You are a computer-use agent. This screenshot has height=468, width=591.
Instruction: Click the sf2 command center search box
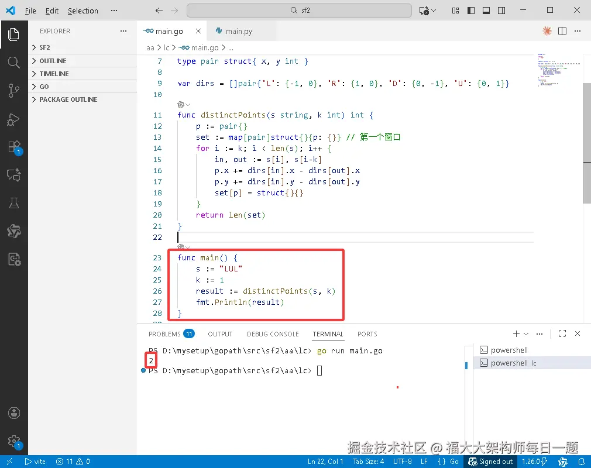click(x=299, y=11)
